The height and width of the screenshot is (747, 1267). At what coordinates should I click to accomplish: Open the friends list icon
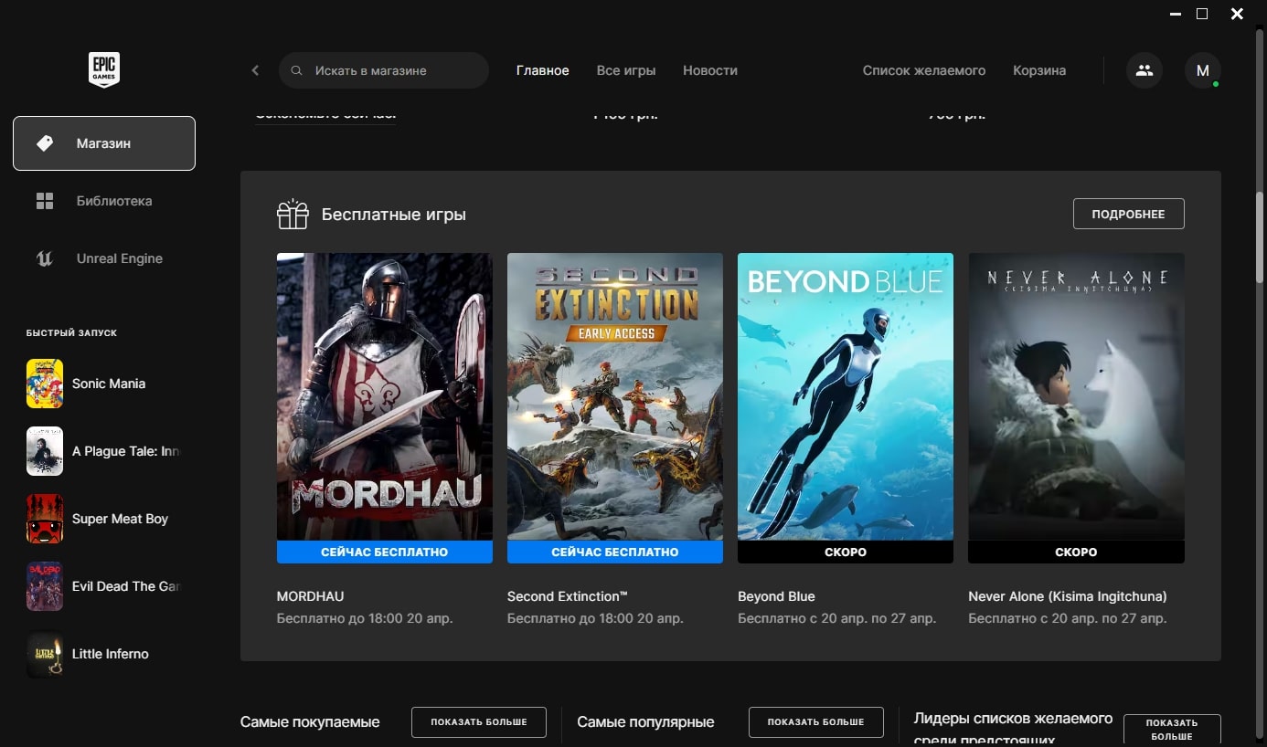tap(1145, 70)
